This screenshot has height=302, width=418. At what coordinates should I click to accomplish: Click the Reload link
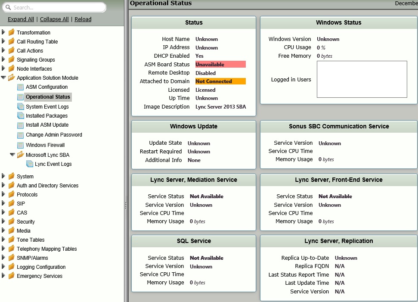[x=83, y=19]
